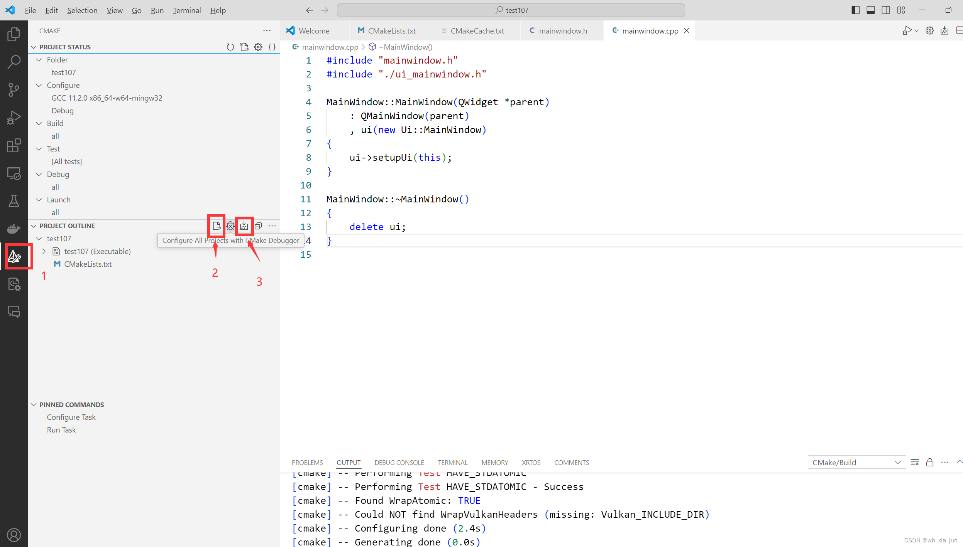Click Delete Cache and Reconfigure in Project Status
Image resolution: width=963 pixels, height=547 pixels.
(244, 47)
